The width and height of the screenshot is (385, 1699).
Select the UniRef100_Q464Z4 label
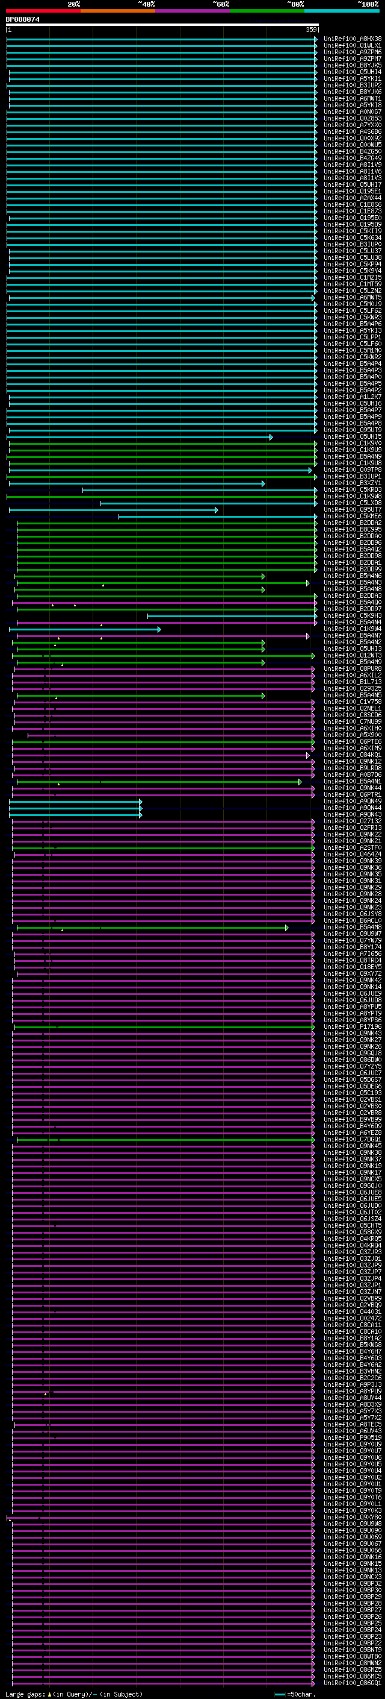click(x=352, y=854)
